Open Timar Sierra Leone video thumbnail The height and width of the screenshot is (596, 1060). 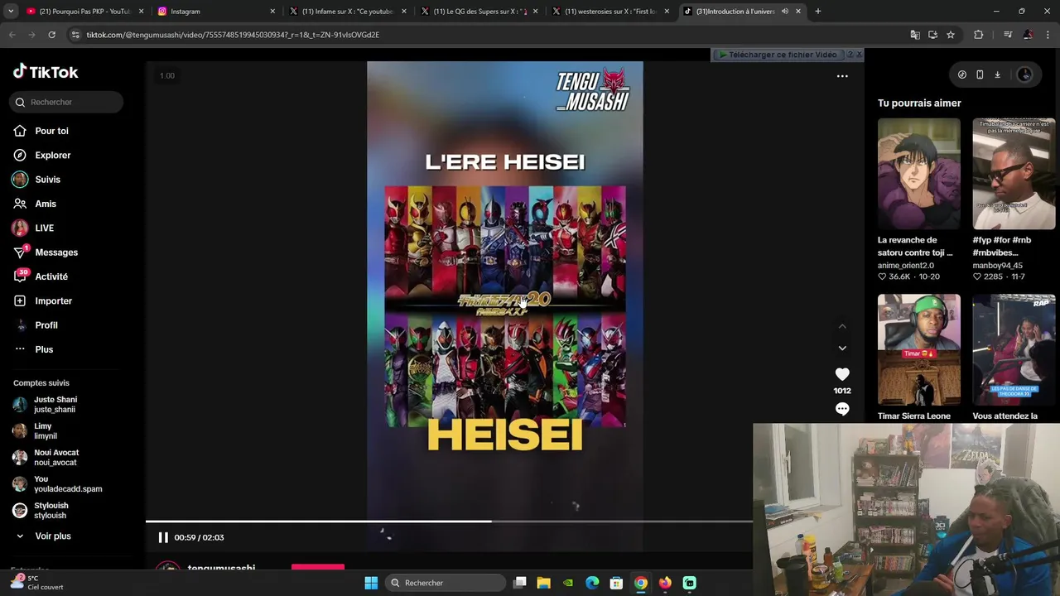[x=919, y=349]
